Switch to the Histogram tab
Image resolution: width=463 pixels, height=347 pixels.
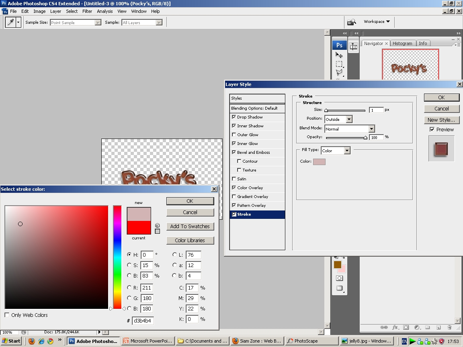(402, 43)
